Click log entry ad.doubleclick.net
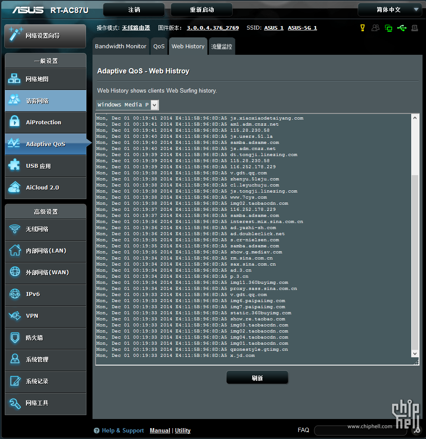426x439 pixels. tap(258, 234)
